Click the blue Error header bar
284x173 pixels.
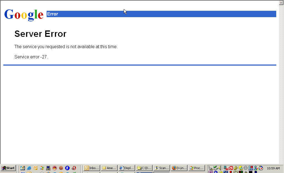161,14
